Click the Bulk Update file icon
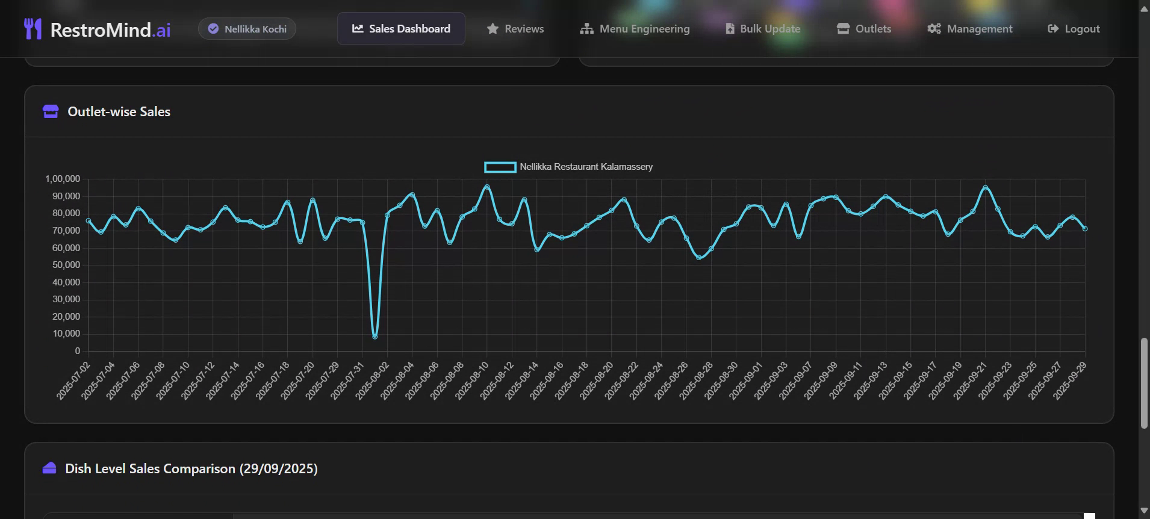1150x519 pixels. (730, 29)
